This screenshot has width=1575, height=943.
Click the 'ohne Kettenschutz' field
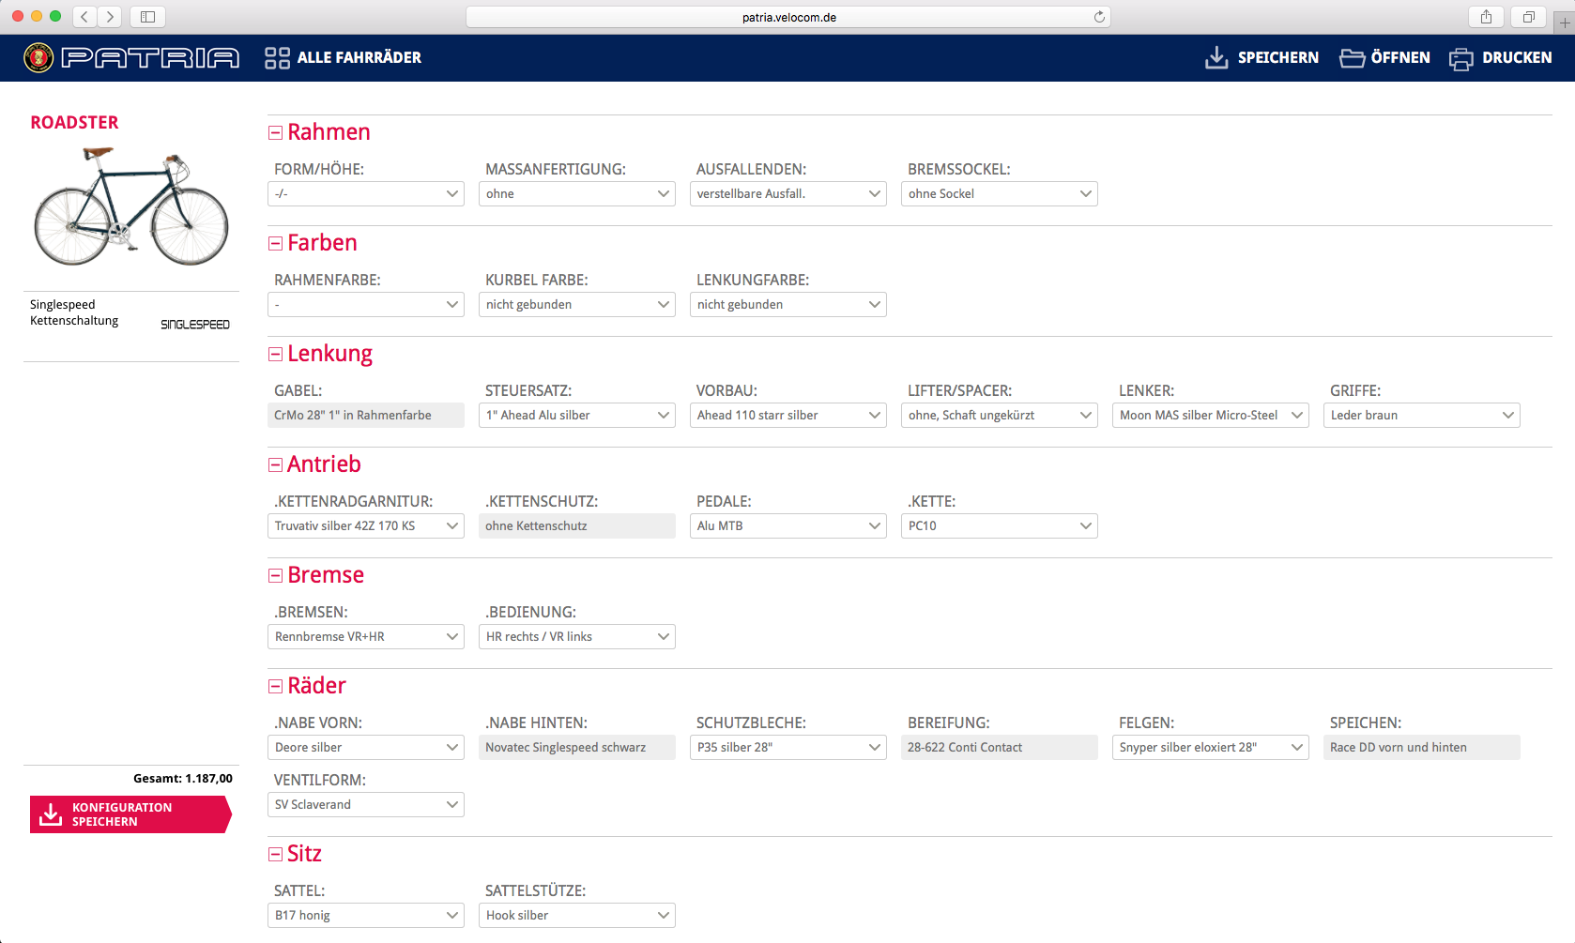(577, 526)
